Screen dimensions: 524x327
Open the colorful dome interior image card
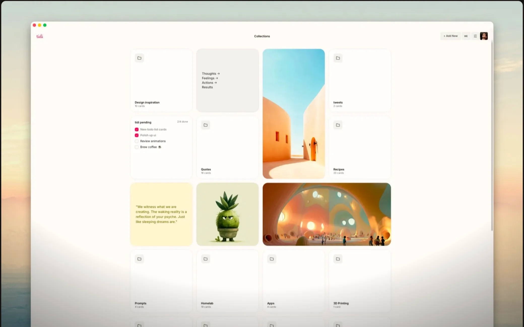click(x=327, y=214)
